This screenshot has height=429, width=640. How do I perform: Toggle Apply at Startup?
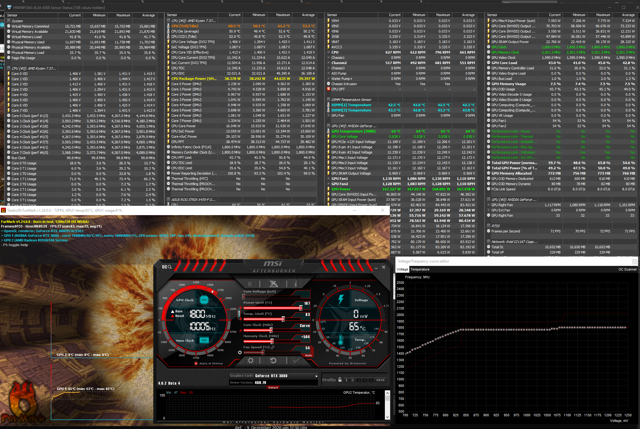point(196,363)
